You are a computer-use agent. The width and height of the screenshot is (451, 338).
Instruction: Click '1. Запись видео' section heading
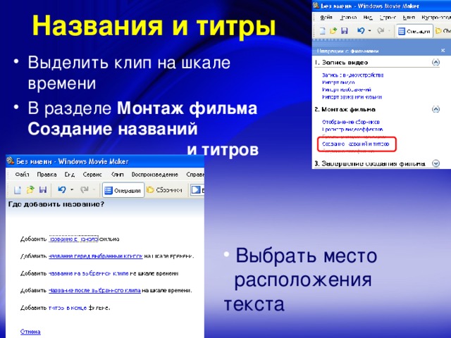coord(341,63)
